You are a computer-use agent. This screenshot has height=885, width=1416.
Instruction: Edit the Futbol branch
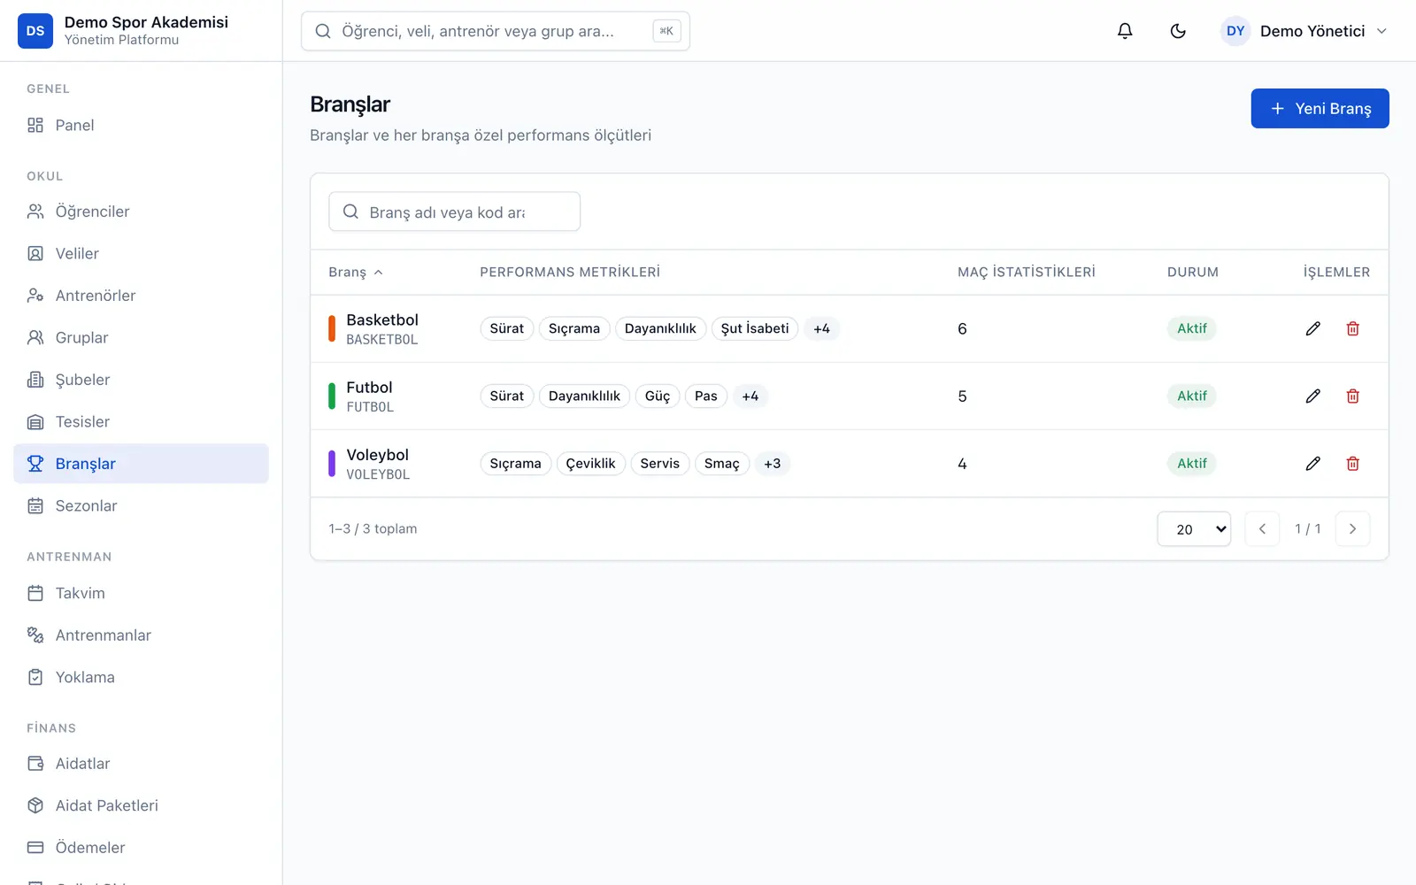pos(1312,396)
